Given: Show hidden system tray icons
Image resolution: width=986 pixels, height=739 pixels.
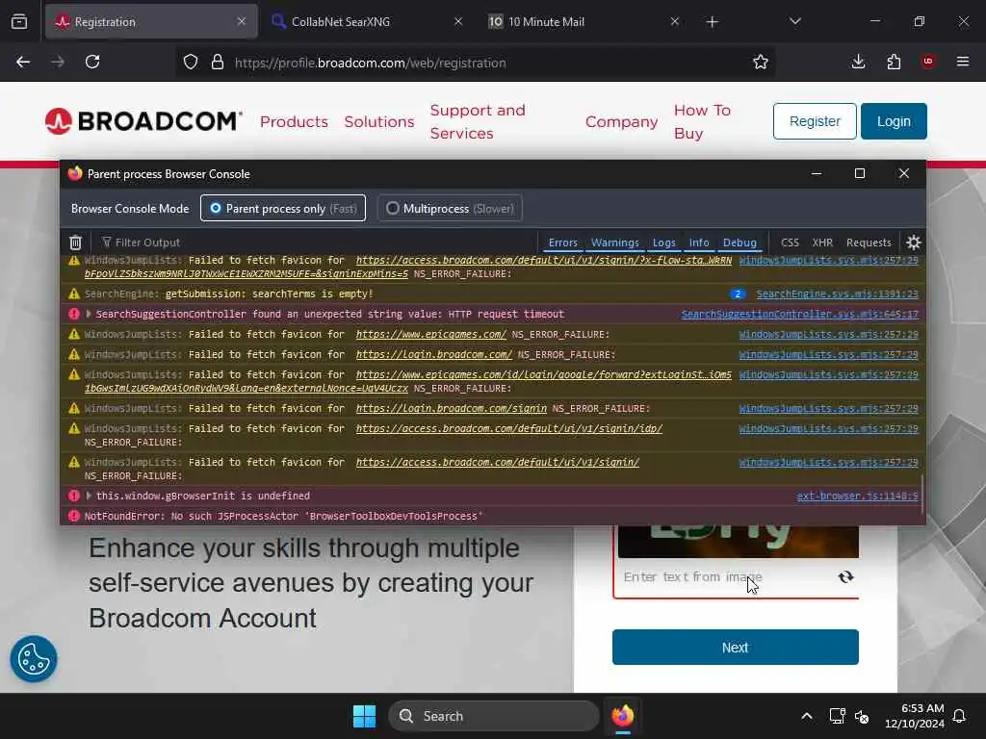Looking at the screenshot, I should (807, 716).
